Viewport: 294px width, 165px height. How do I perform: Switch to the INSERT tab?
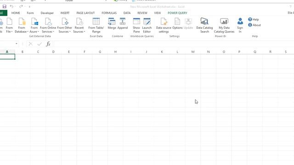[x=65, y=13]
